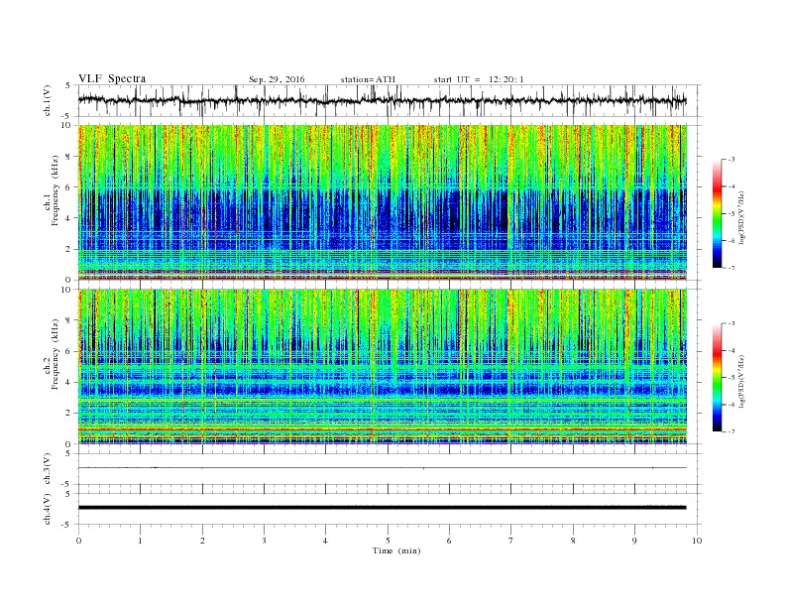Screen dimensions: 785x607
Task: Click the log(PSD) label beside ch.1 color bar
Action: 742,217
